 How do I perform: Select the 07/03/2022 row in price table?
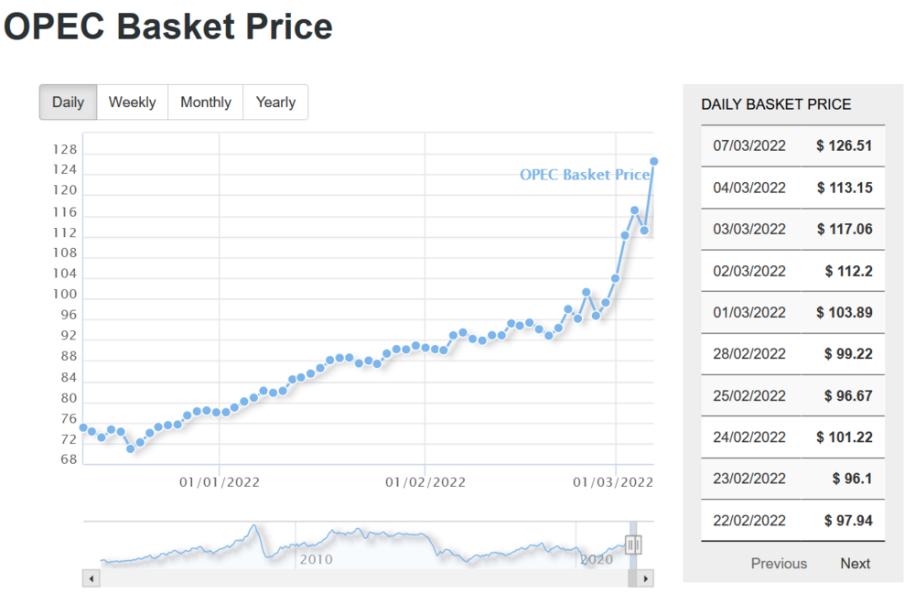(749, 146)
